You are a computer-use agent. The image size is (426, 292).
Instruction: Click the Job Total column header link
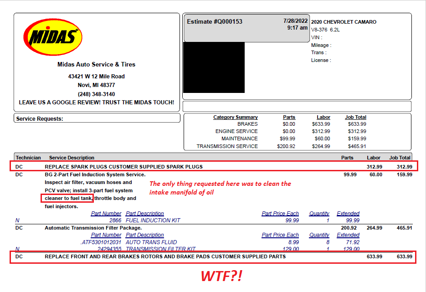[x=355, y=117]
